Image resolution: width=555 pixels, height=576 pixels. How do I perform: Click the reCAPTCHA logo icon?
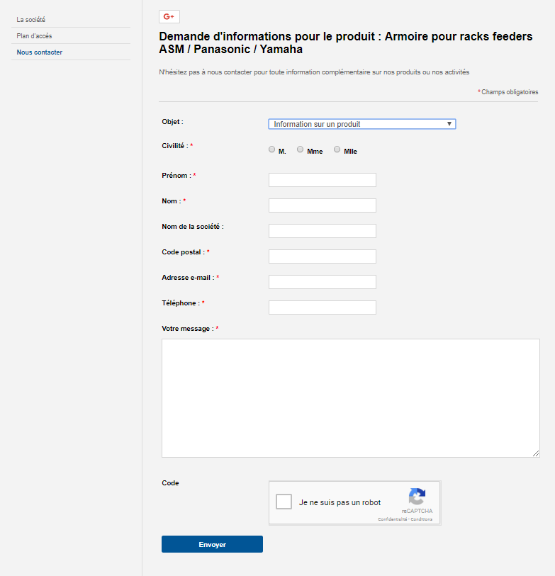pos(417,497)
